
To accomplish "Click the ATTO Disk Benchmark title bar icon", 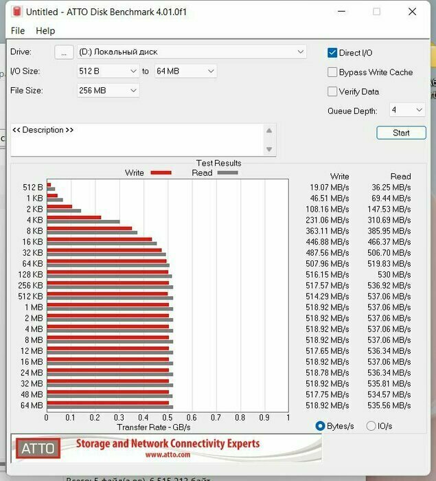I will (x=17, y=12).
